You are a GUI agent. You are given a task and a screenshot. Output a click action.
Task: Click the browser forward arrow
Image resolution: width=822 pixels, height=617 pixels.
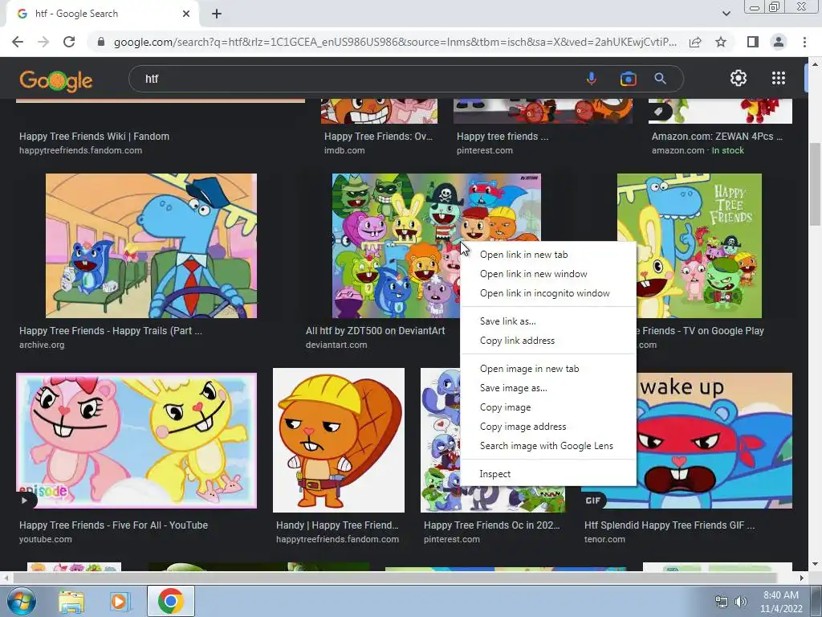[x=43, y=42]
